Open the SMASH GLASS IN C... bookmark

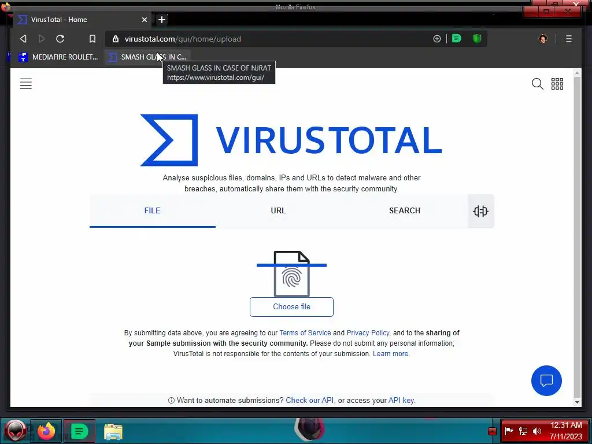(x=147, y=57)
